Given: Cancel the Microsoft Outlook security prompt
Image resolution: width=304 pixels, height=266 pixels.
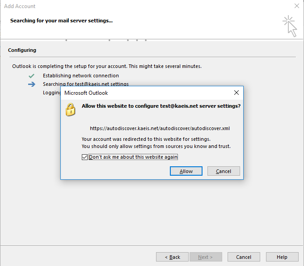Looking at the screenshot, I should pos(224,171).
